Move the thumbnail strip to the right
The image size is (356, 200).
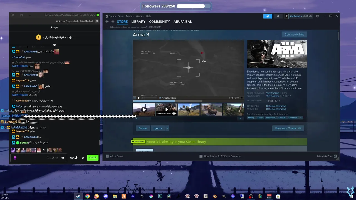tap(241, 118)
